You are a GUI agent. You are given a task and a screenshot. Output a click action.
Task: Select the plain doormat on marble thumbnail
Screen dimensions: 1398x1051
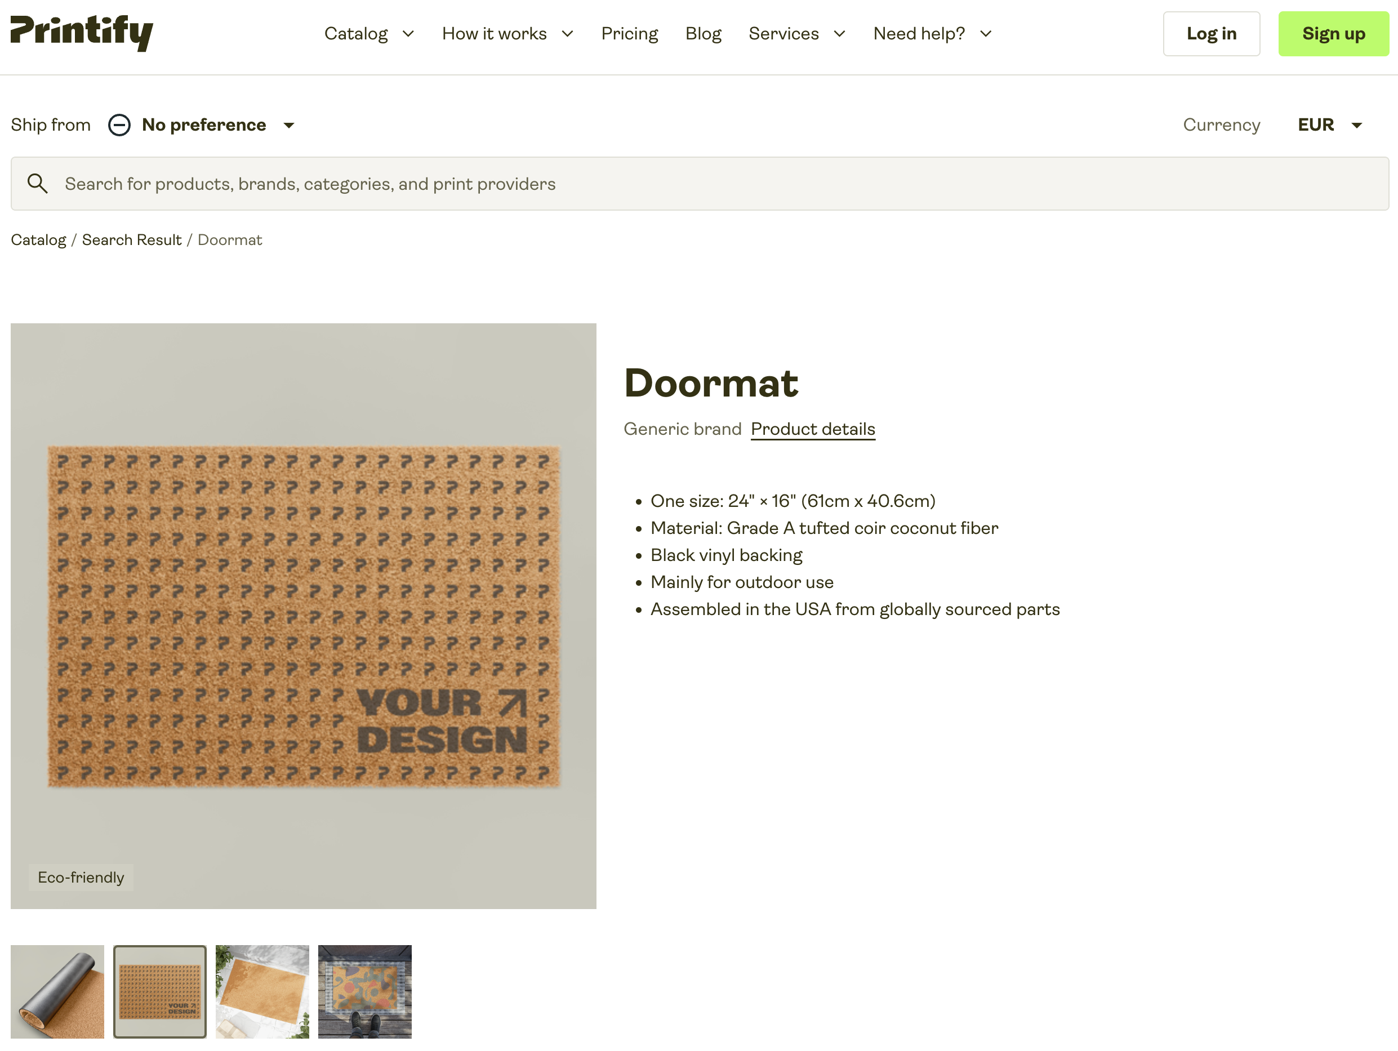click(262, 991)
